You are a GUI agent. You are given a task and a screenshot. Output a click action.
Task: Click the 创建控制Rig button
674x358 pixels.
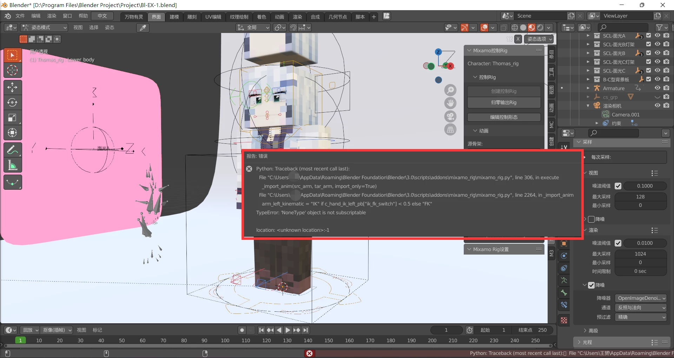point(504,91)
